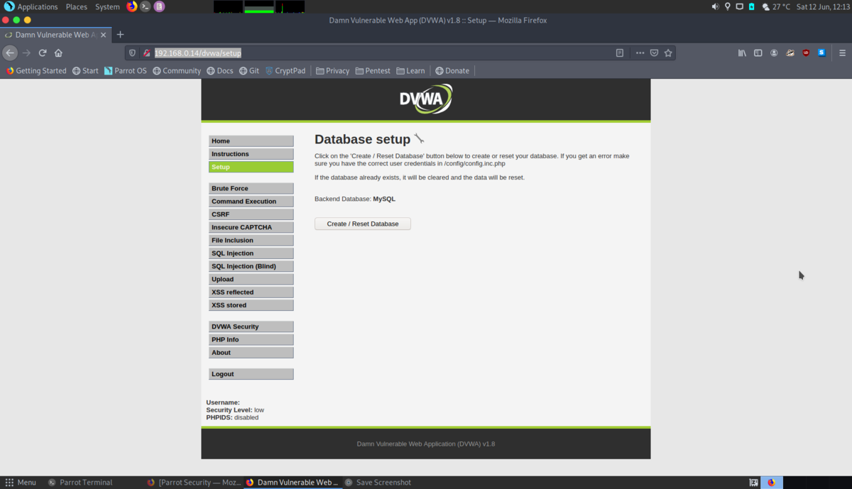This screenshot has width=852, height=489.
Task: Open the tracking protection shield icon
Action: (132, 53)
